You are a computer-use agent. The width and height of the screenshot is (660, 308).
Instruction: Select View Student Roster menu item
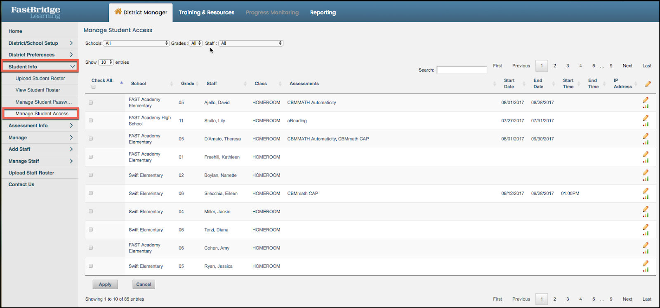point(38,90)
